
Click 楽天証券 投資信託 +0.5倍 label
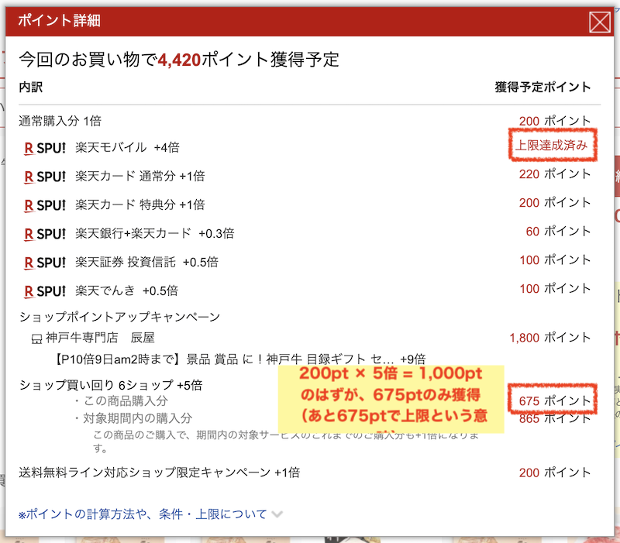tap(146, 262)
